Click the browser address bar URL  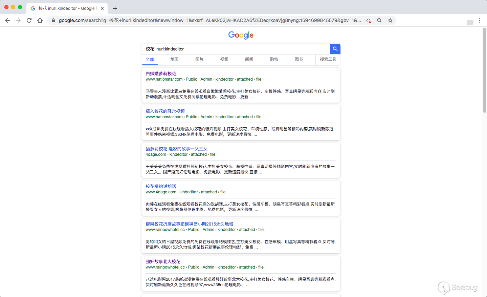(x=210, y=20)
